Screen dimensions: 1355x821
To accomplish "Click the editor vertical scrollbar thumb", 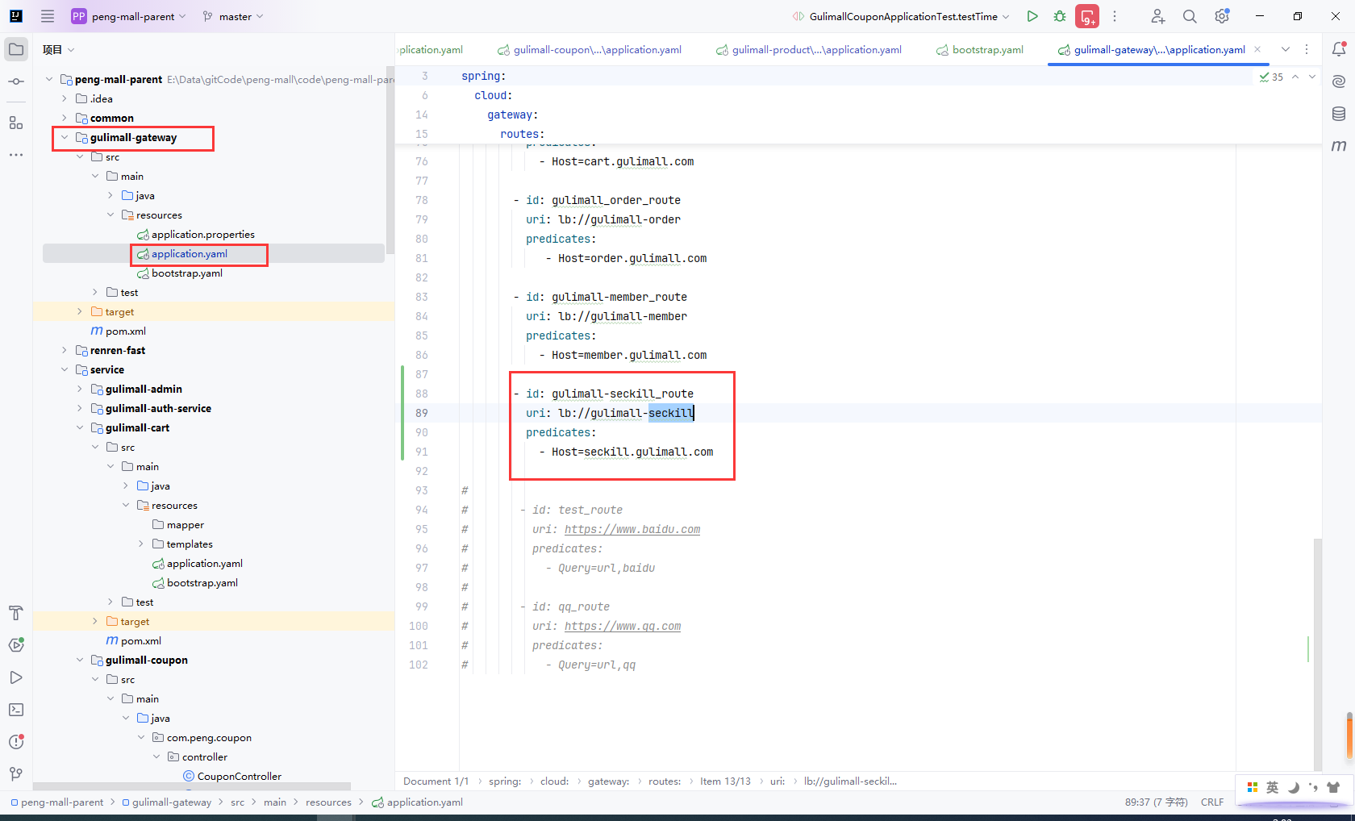I will 1318,653.
